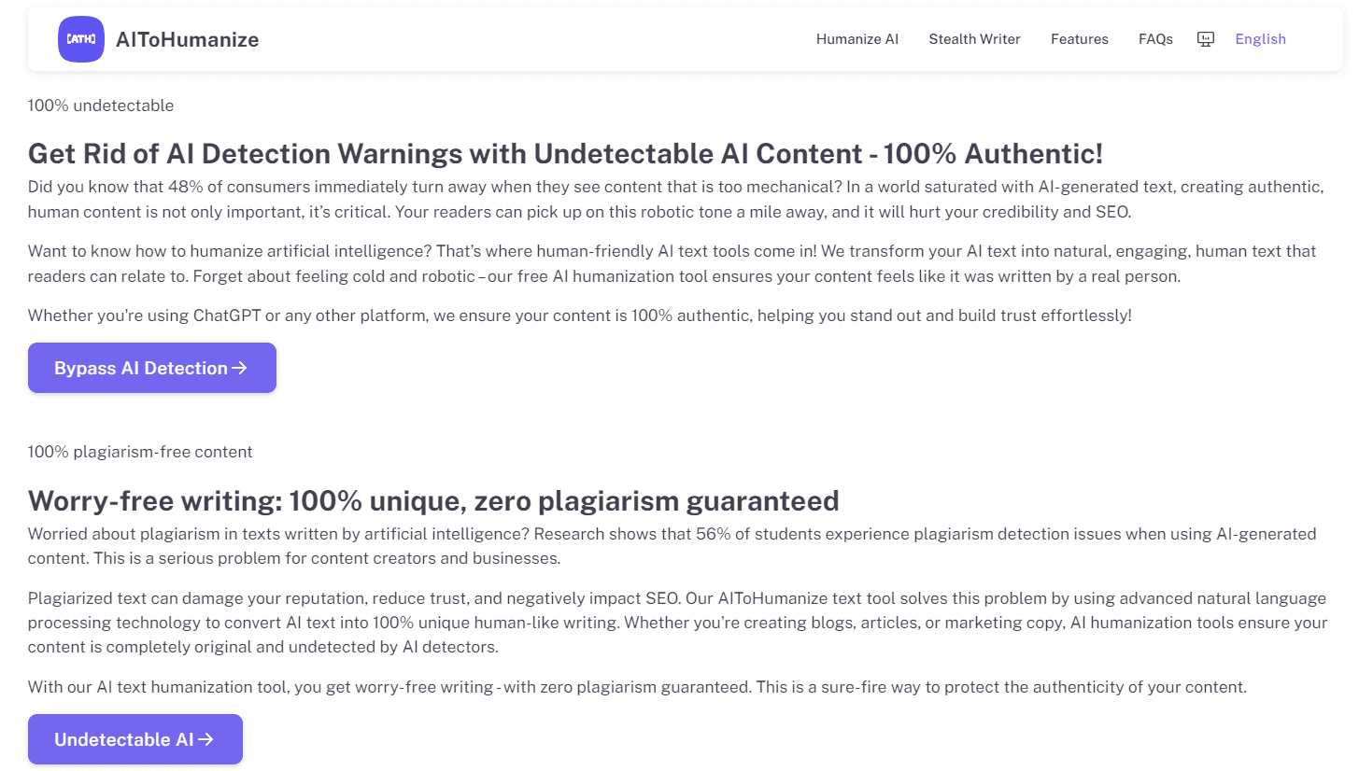Click the "100% undetectable" tagline

(x=100, y=105)
